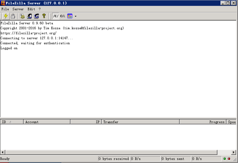Click the horizontal scrollbar thumb
Viewport: 238px width, 163px height.
pyautogui.click(x=111, y=152)
